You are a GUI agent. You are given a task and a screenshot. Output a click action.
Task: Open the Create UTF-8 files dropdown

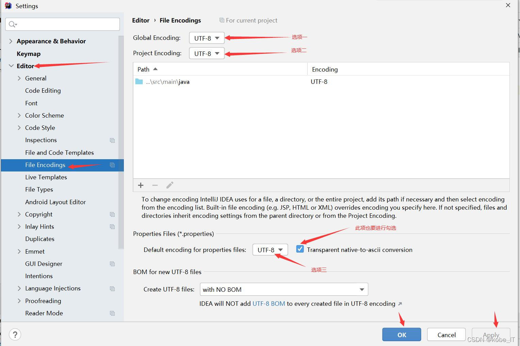pos(284,289)
